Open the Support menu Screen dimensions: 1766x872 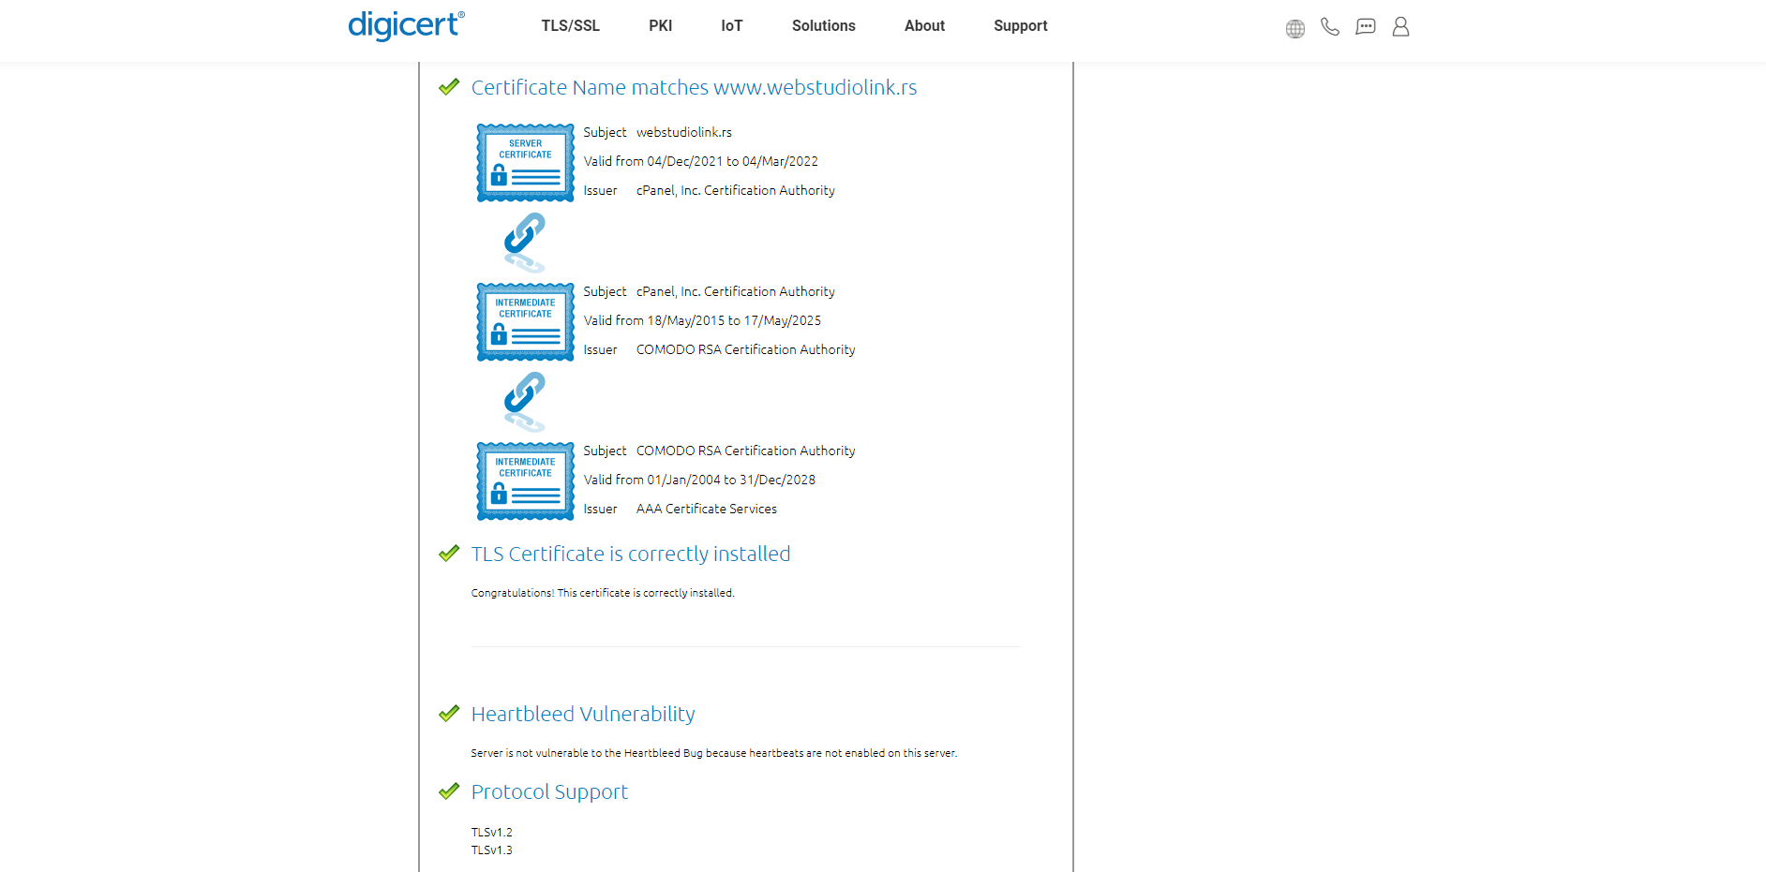(1021, 26)
